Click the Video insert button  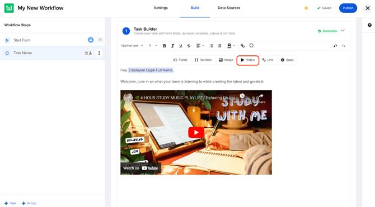point(248,60)
